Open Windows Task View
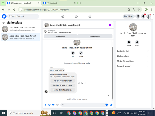The height and width of the screenshot is (116, 155). point(62,113)
